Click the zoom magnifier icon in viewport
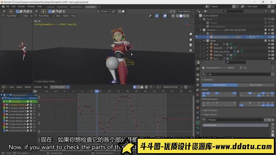Screen dimensions: 276x155 [x=190, y=34]
